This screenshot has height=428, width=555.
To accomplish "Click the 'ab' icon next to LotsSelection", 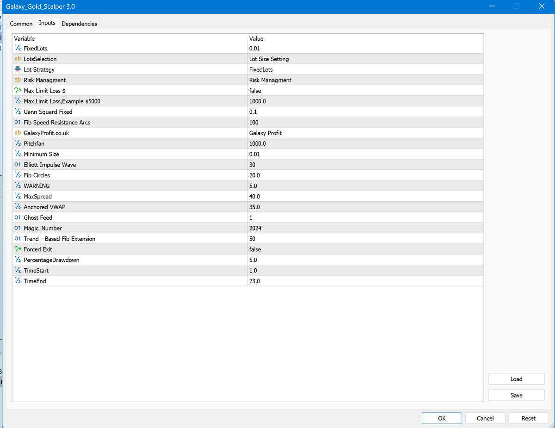I will (18, 59).
